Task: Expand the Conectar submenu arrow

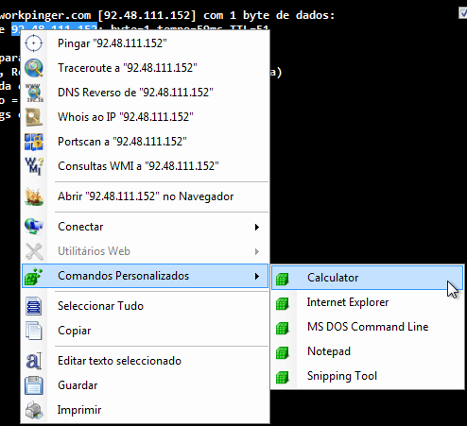Action: (257, 227)
